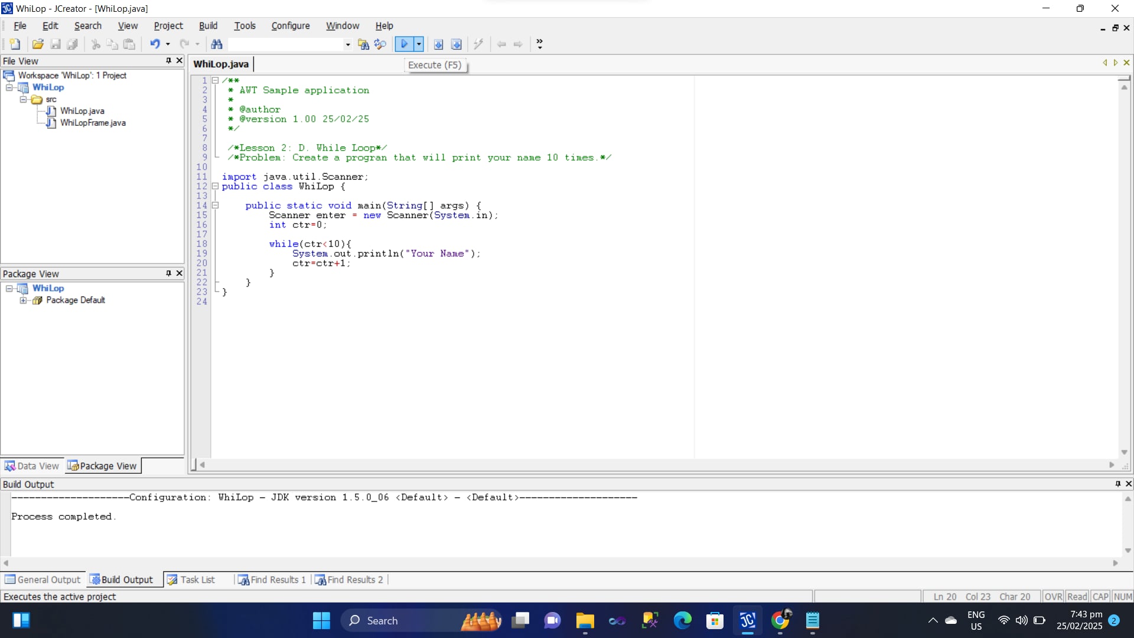Open the Build menu
The width and height of the screenshot is (1134, 638).
point(208,26)
